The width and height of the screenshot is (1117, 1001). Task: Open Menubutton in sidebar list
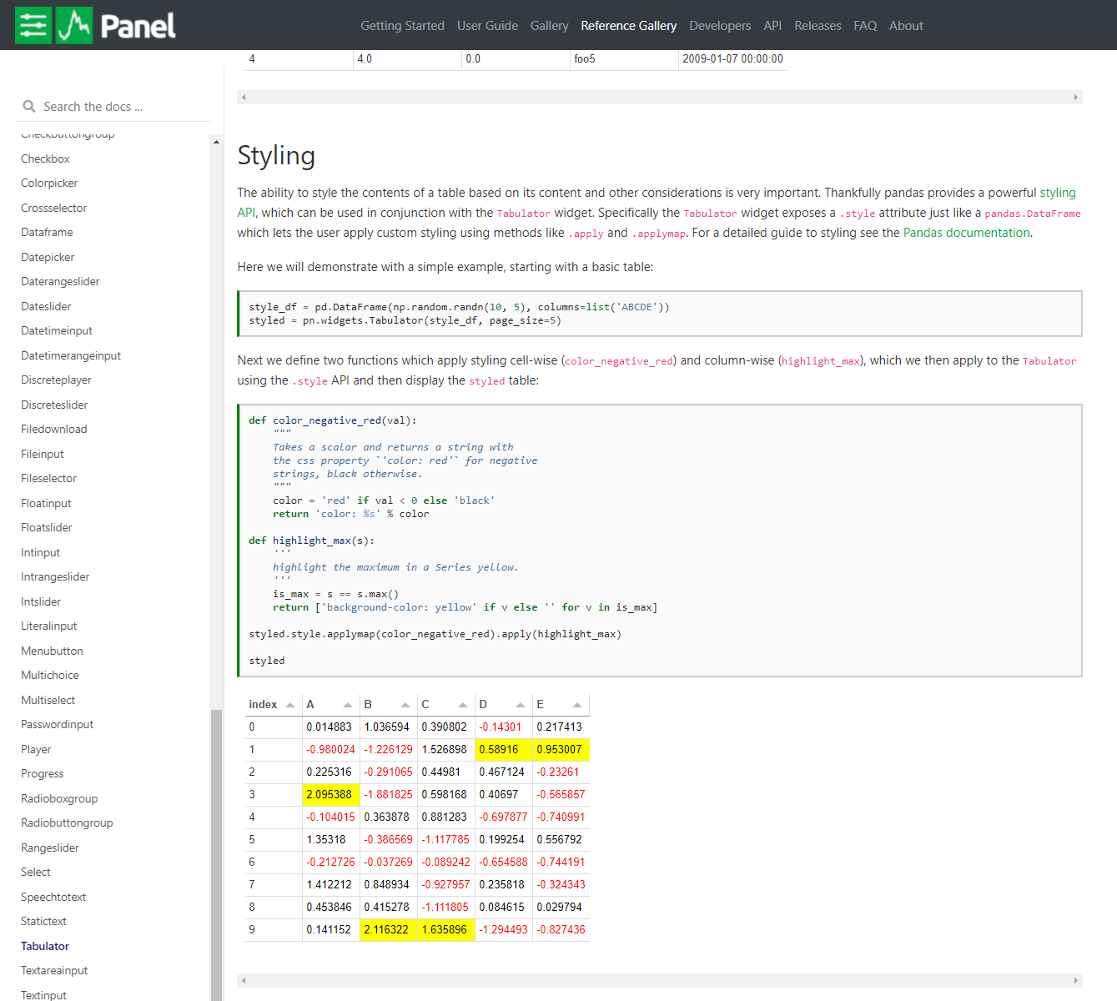point(52,651)
